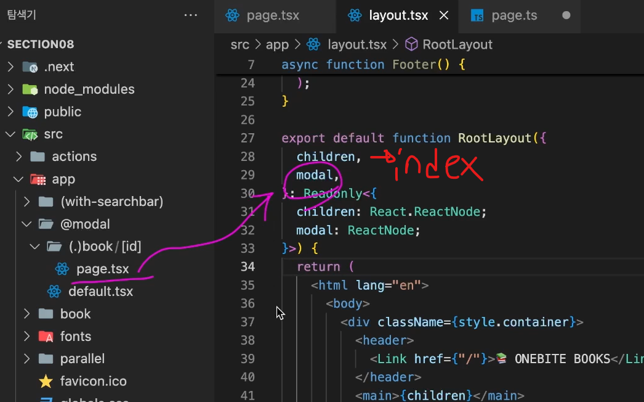Expand the fonts folder chevron

[x=26, y=337]
